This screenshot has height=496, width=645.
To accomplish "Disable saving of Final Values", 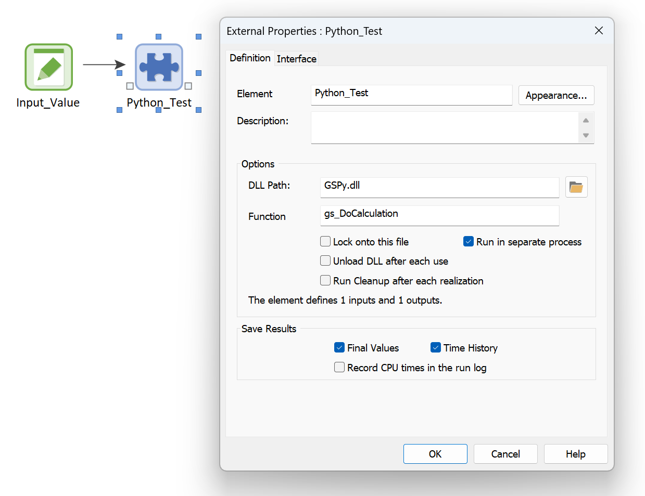I will [x=339, y=347].
